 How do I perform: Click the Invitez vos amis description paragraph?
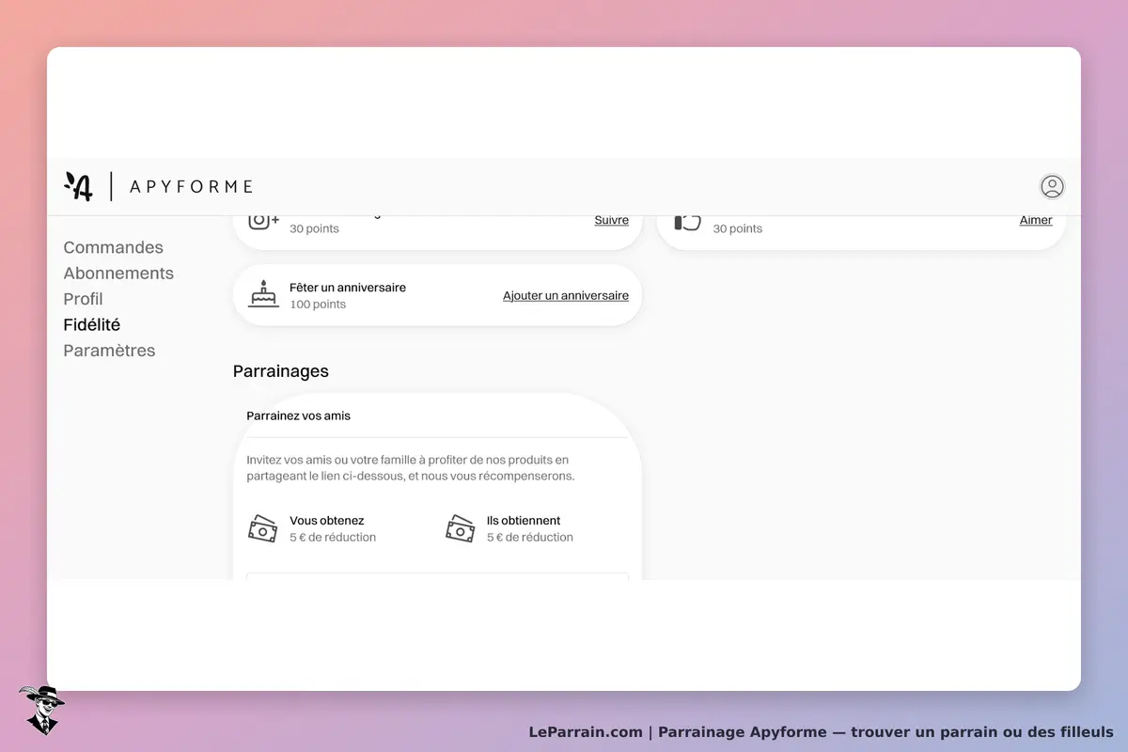click(411, 468)
